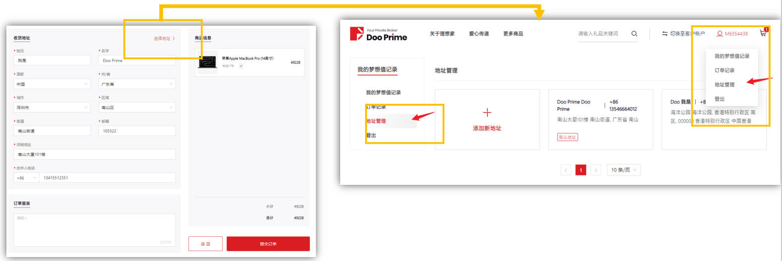The height and width of the screenshot is (261, 782).
Task: Click page number 1 in pagination
Action: point(581,170)
